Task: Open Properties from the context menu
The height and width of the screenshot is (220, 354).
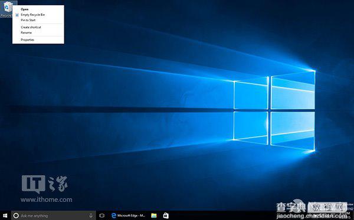Action: pos(38,40)
